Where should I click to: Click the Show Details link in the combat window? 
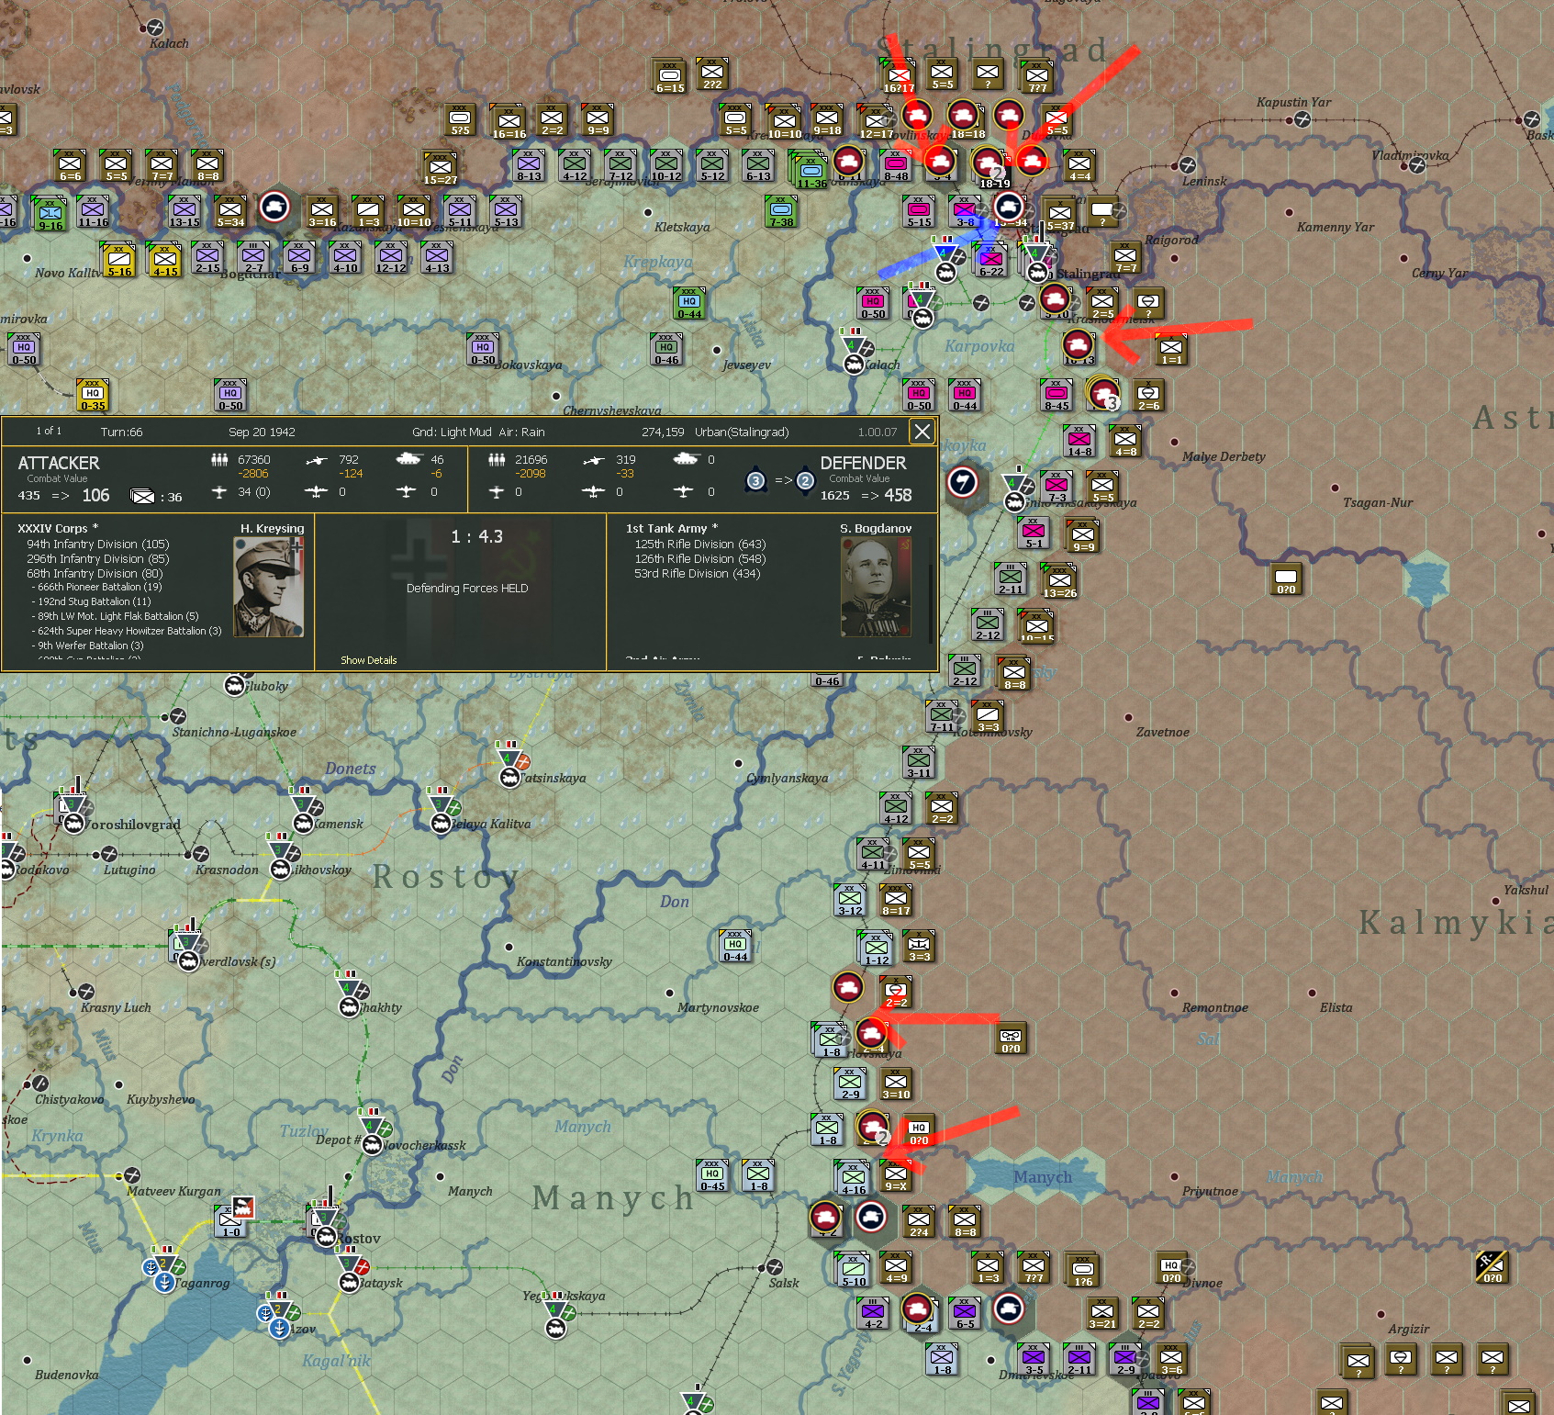[367, 660]
